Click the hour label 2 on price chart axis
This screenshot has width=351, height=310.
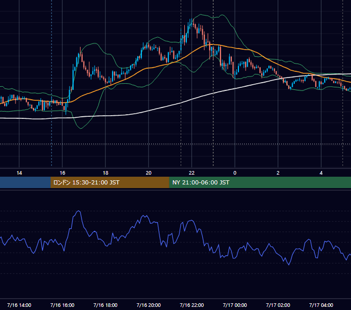coord(278,173)
